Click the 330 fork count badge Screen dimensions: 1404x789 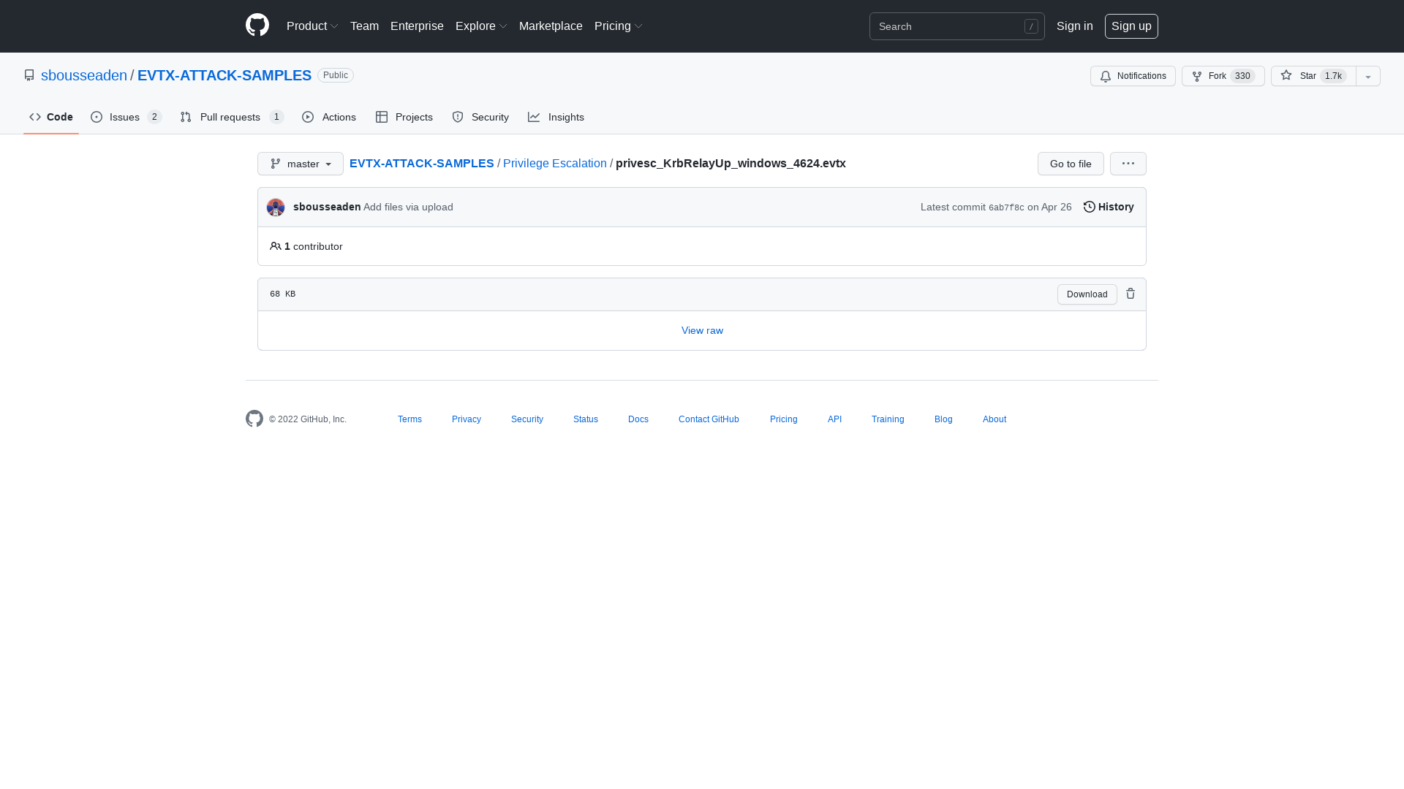(1242, 76)
